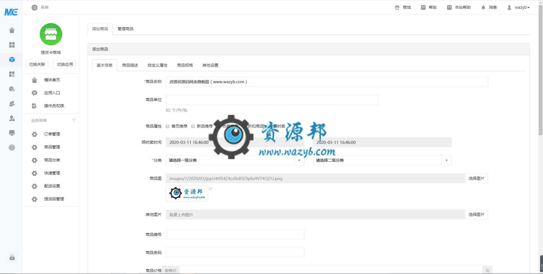Click 切换关联 button
This screenshot has width=543, height=274.
(x=37, y=64)
